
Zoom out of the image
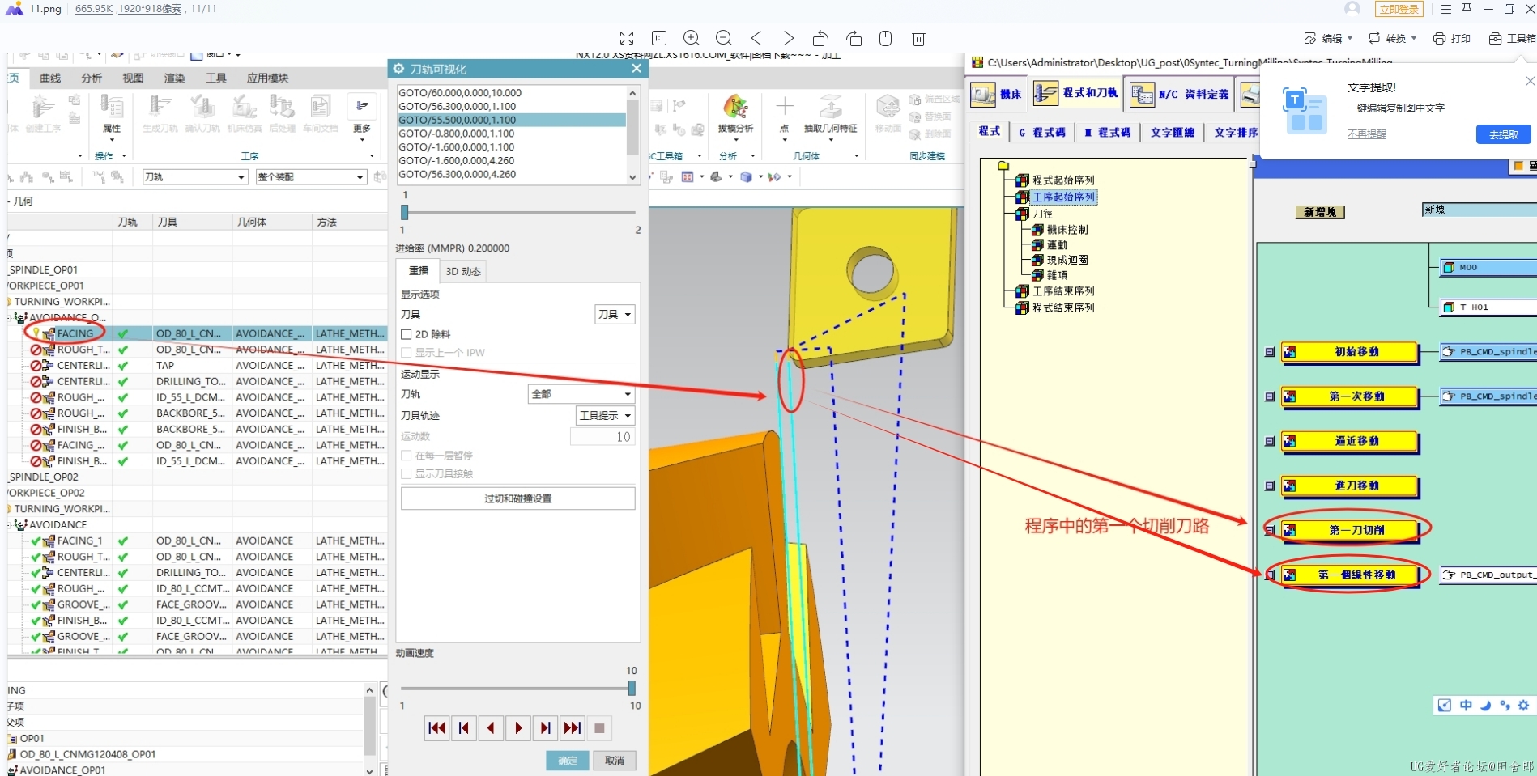pyautogui.click(x=724, y=38)
